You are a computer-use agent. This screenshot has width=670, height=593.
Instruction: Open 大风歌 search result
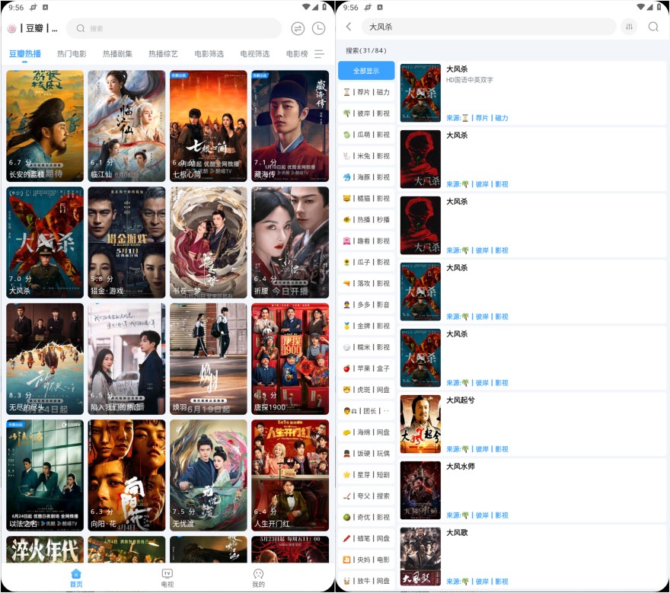[532, 556]
